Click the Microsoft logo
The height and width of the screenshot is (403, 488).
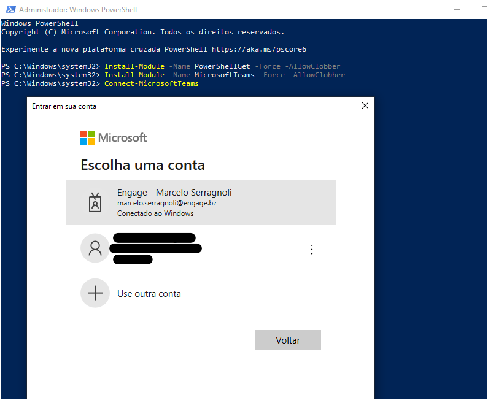click(114, 137)
